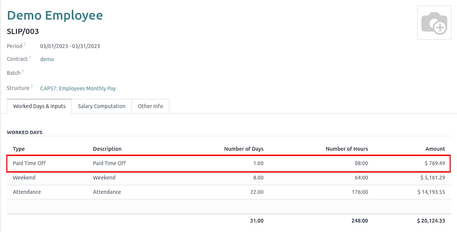This screenshot has height=232, width=457.
Task: Click the period date range field
Action: coord(70,46)
